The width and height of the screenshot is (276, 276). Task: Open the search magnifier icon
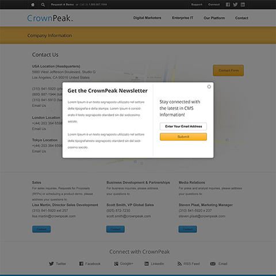[43, 5]
